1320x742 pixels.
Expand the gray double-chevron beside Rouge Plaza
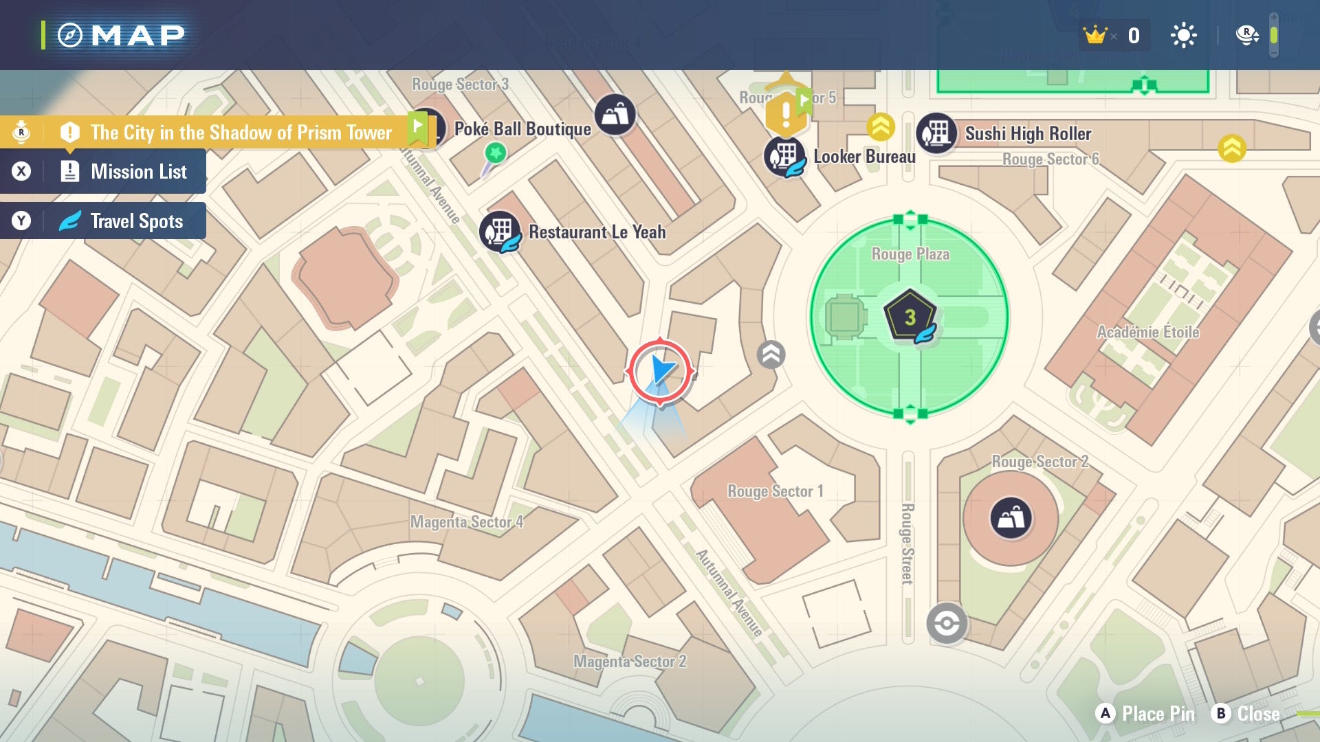pos(771,353)
